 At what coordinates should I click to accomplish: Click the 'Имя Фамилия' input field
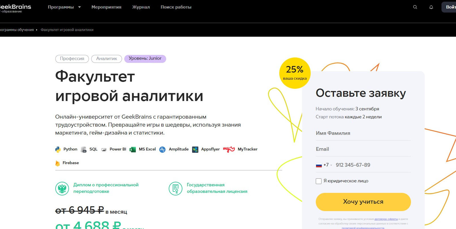coord(363,133)
